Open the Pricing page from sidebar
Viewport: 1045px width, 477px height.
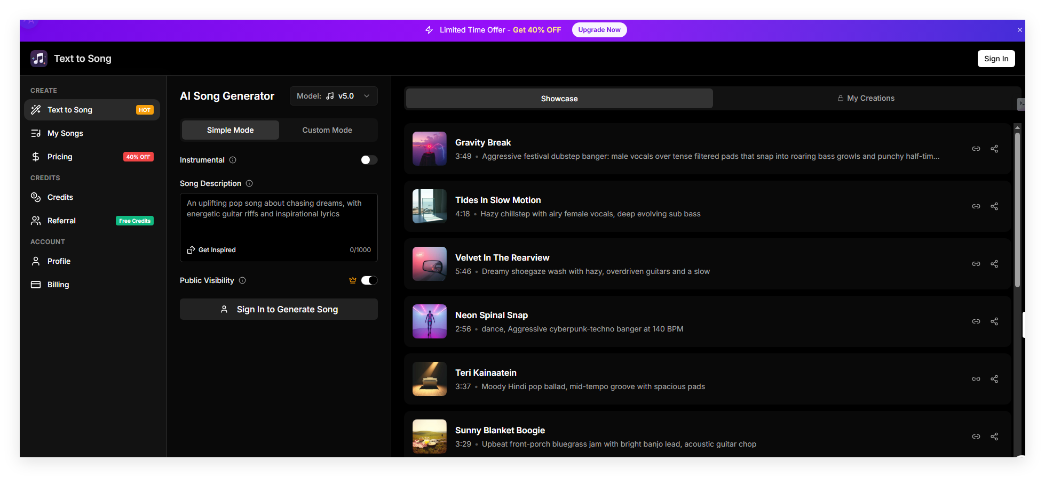point(60,157)
